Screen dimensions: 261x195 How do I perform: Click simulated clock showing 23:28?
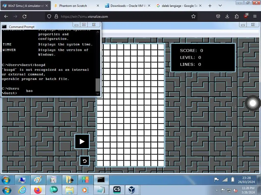(246, 180)
